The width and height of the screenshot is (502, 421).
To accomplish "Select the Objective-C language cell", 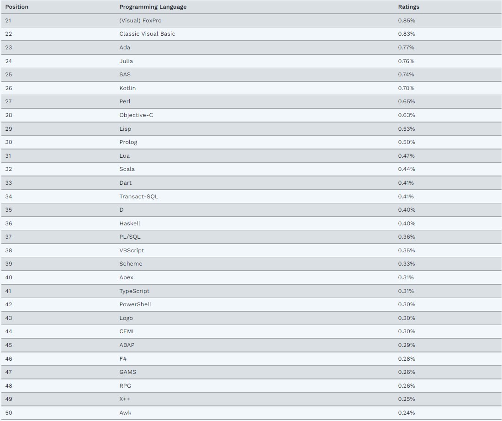I will pos(136,115).
